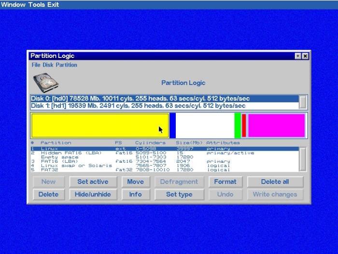Viewport: 338px width, 254px height.
Task: Select the green FAT16 partition block
Action: (238, 126)
